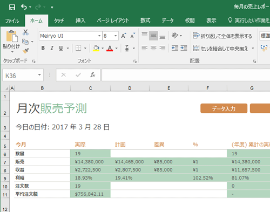
Task: Open the Underline style dropdown arrow
Action: click(x=68, y=48)
